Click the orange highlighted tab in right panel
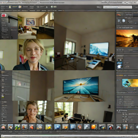This screenshot has width=138, height=138. coord(120,75)
